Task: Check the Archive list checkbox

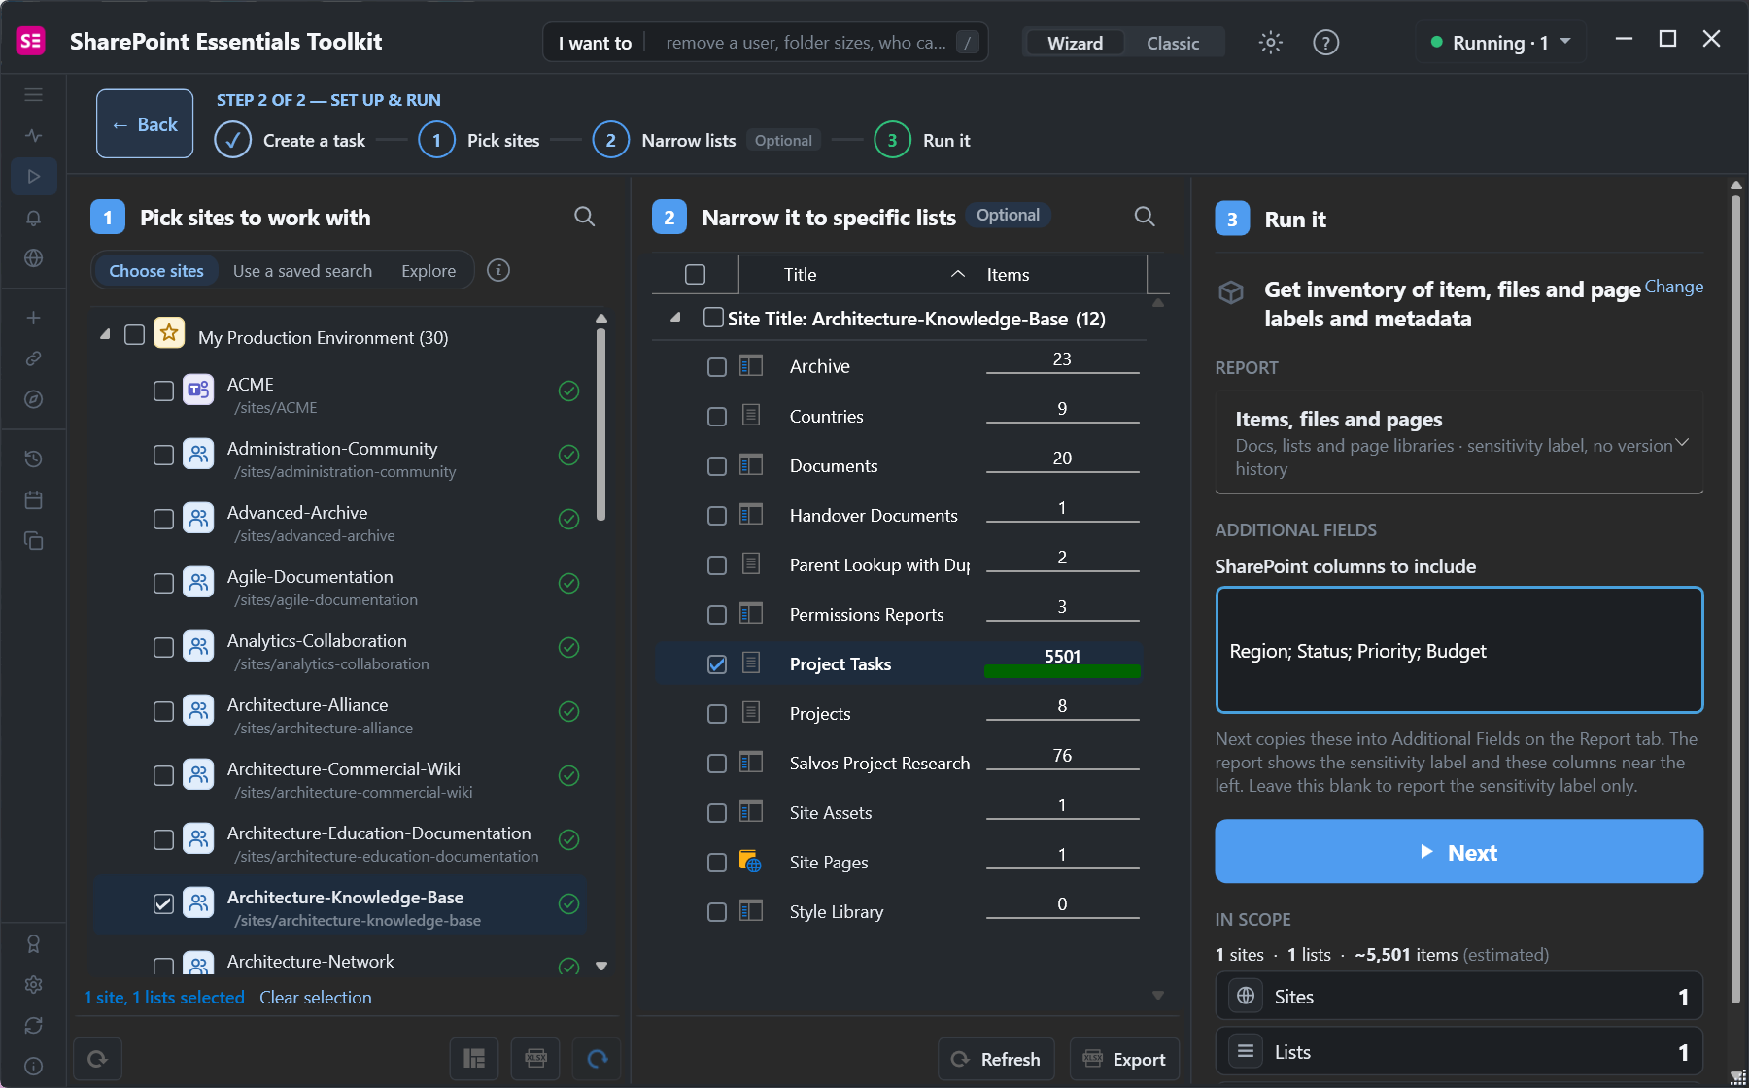Action: point(717,367)
